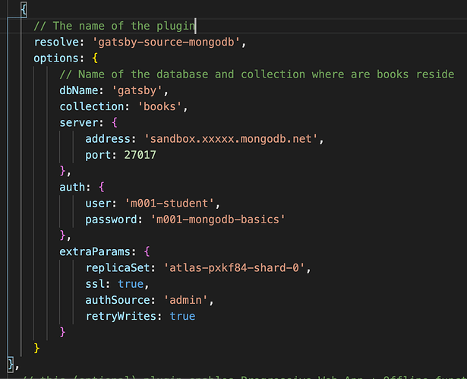Click the yellow closing brace of options
Image resolution: width=467 pixels, height=379 pixels.
[36, 348]
